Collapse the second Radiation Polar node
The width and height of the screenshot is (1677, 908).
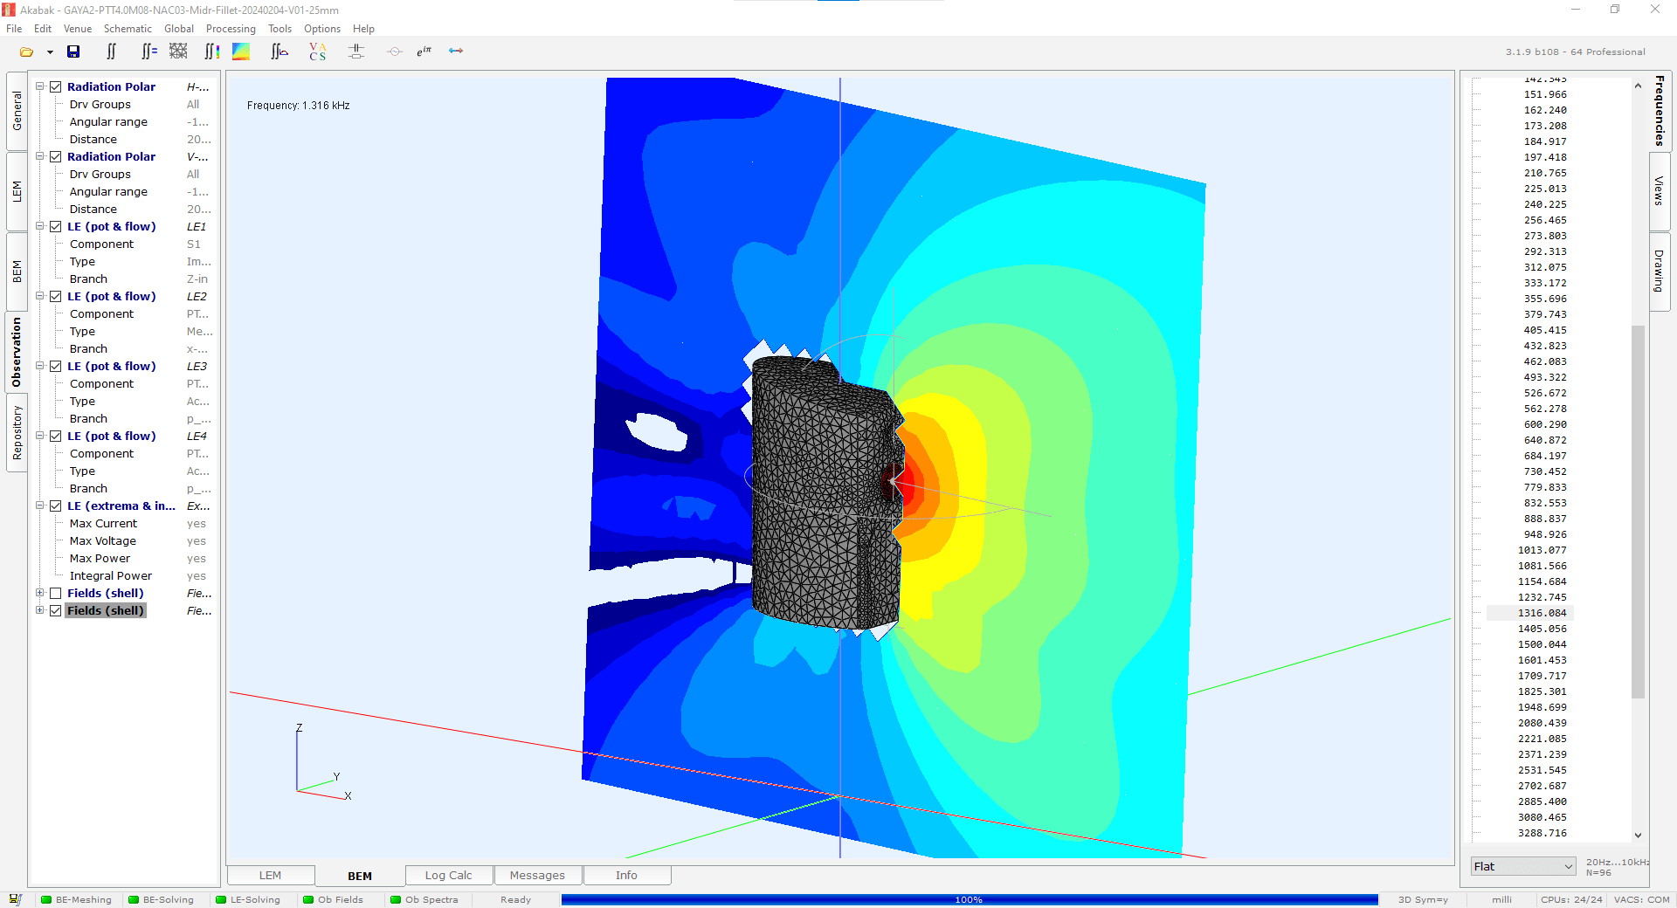click(x=39, y=156)
